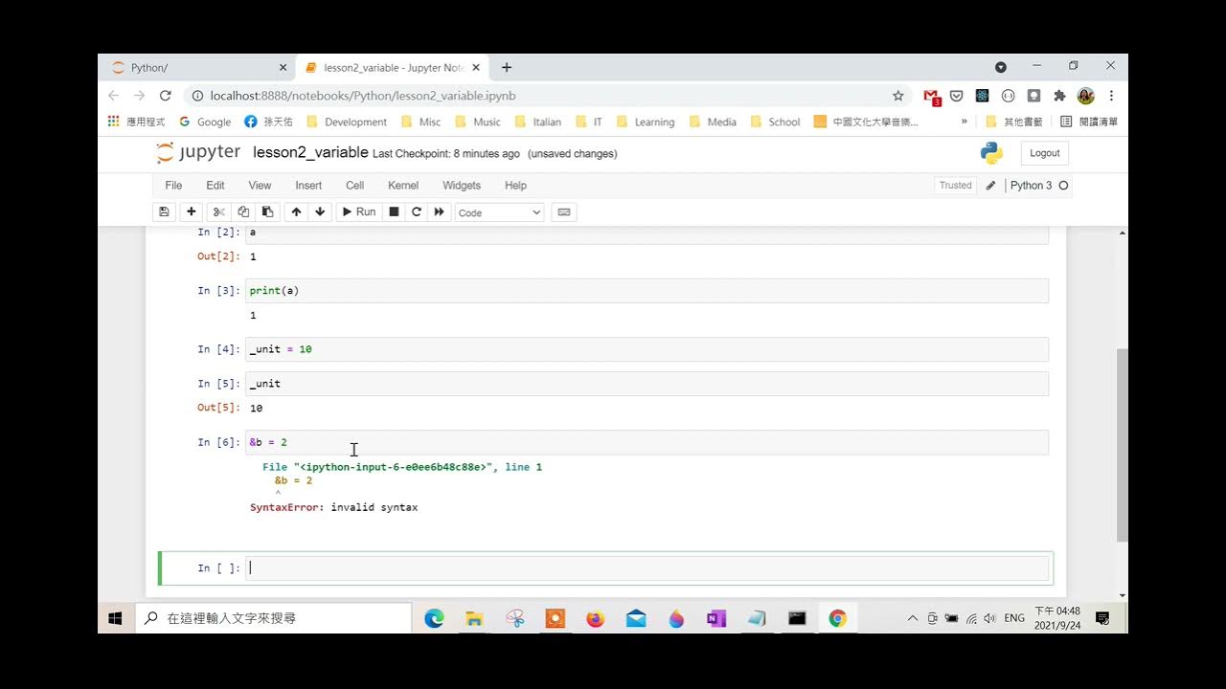Click cell containing _unit = 10
1226x689 pixels.
(647, 349)
